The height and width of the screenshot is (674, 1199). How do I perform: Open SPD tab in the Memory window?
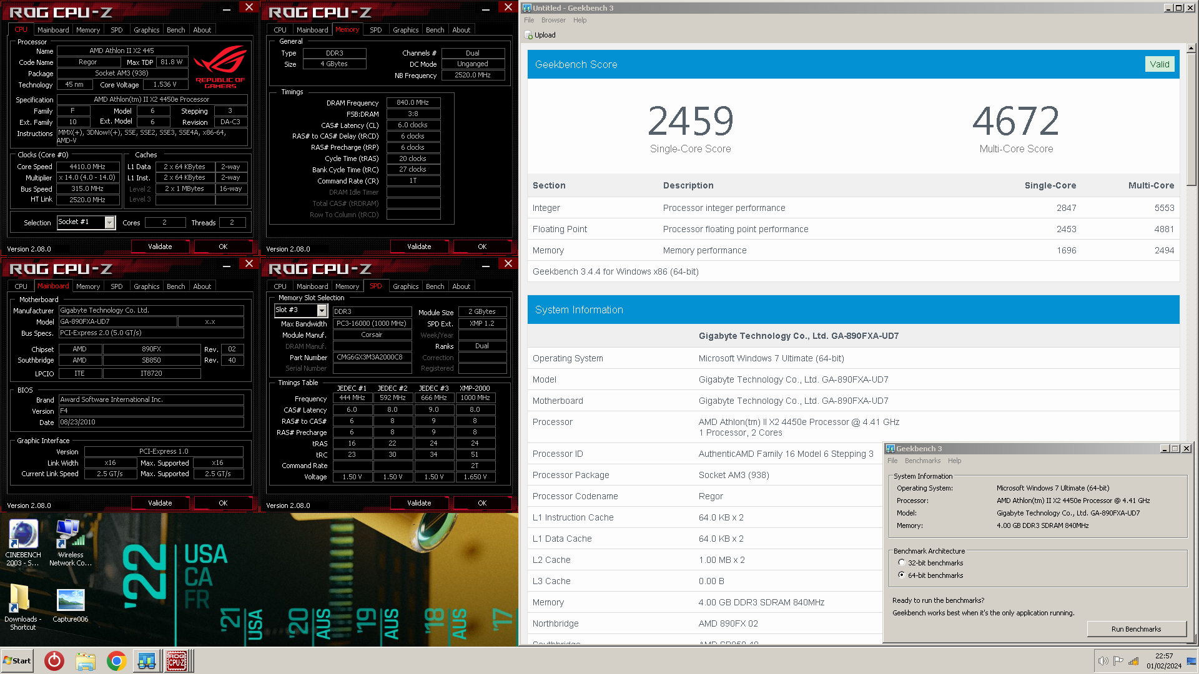pyautogui.click(x=375, y=30)
